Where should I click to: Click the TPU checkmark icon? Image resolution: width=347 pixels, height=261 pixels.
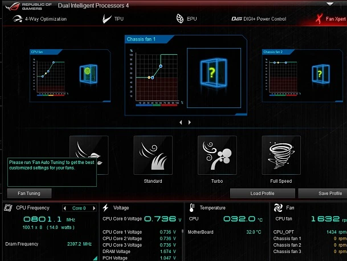pos(107,19)
